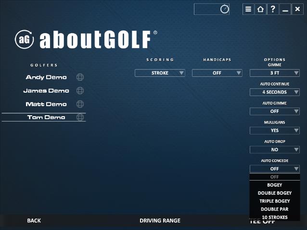Select golfer Matt Demo

click(46, 104)
